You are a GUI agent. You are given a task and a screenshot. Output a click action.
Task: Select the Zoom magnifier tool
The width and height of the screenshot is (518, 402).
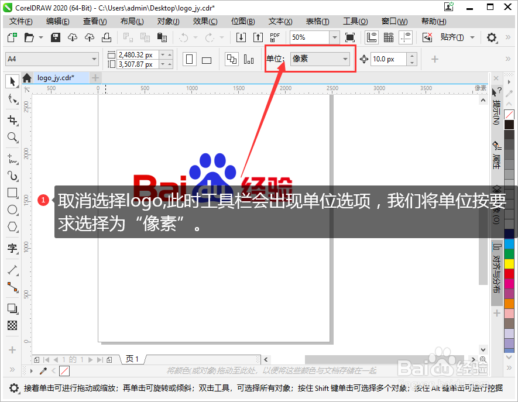point(12,137)
